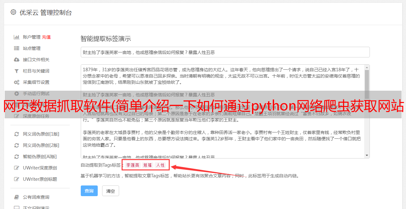
Task: Select 同义词伪原创[1版] in sidebar
Action: pyautogui.click(x=41, y=134)
